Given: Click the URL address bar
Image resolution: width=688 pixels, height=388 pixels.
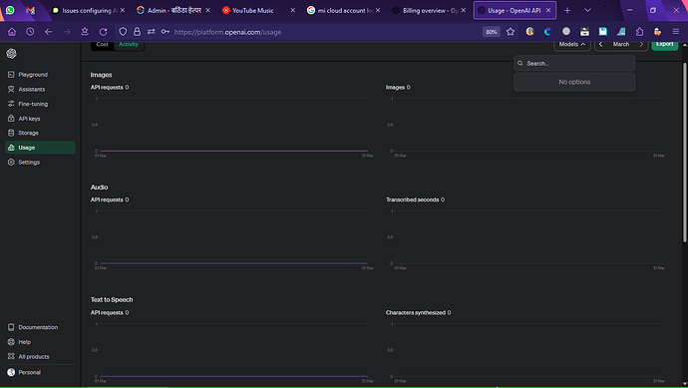Looking at the screenshot, I should pyautogui.click(x=325, y=32).
